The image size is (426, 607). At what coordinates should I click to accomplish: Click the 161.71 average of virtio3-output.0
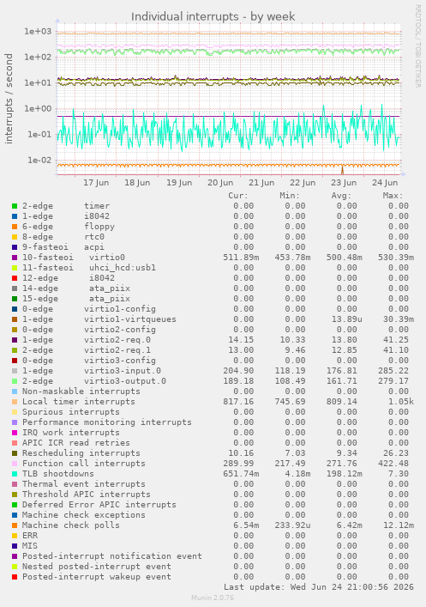click(342, 381)
